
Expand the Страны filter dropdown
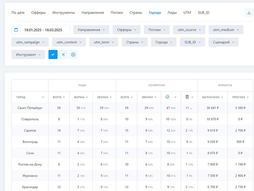[135, 42]
